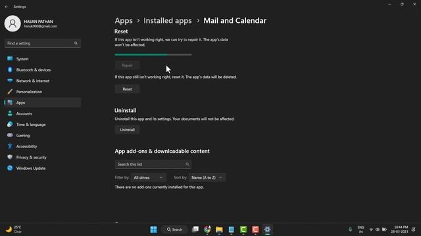Screen dimensions: 421x236
Task: Open the battery tray icon
Action: 384,229
